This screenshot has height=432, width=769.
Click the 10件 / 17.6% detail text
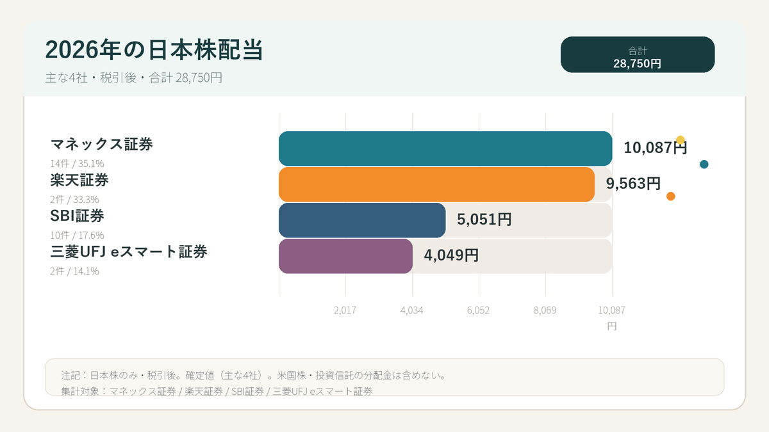tap(77, 235)
